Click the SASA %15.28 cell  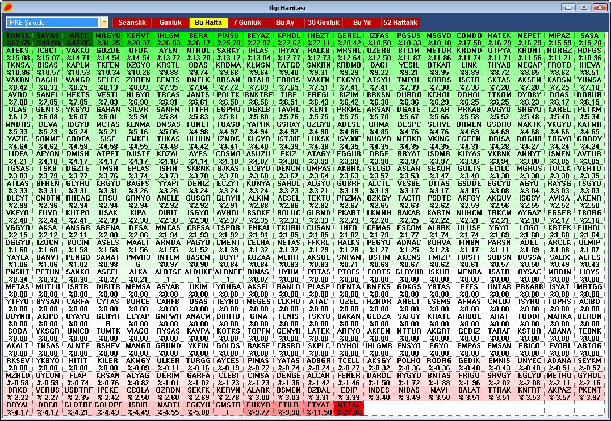[x=589, y=39]
